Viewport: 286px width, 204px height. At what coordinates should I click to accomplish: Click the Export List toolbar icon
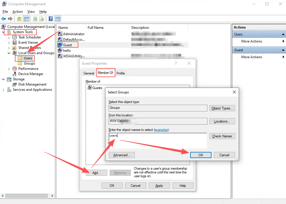(42, 19)
